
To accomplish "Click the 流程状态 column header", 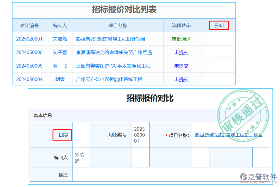I will click(x=181, y=26).
